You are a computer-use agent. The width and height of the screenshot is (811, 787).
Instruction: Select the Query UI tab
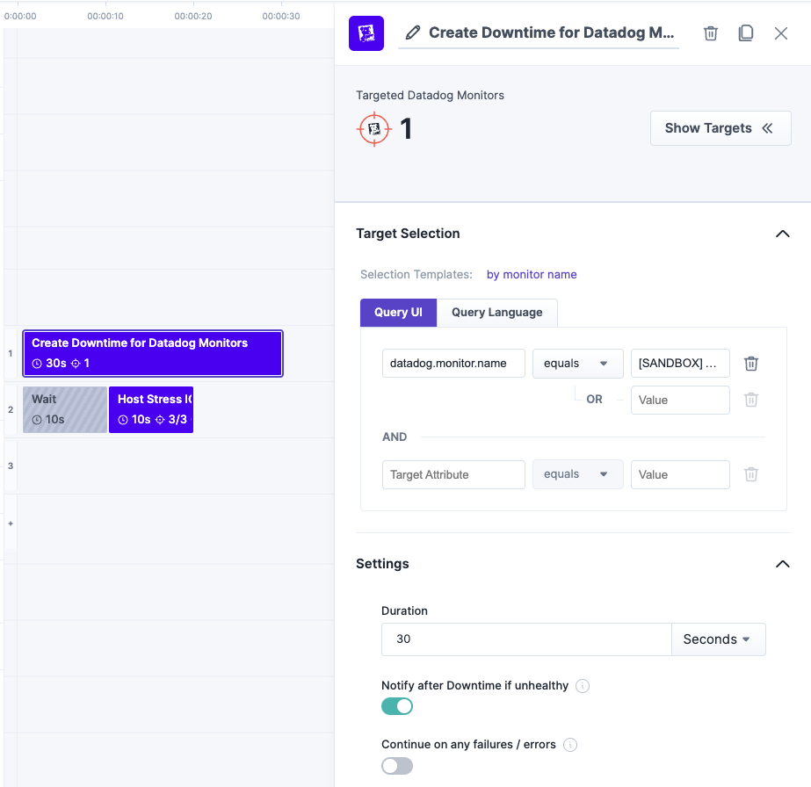pyautogui.click(x=398, y=313)
